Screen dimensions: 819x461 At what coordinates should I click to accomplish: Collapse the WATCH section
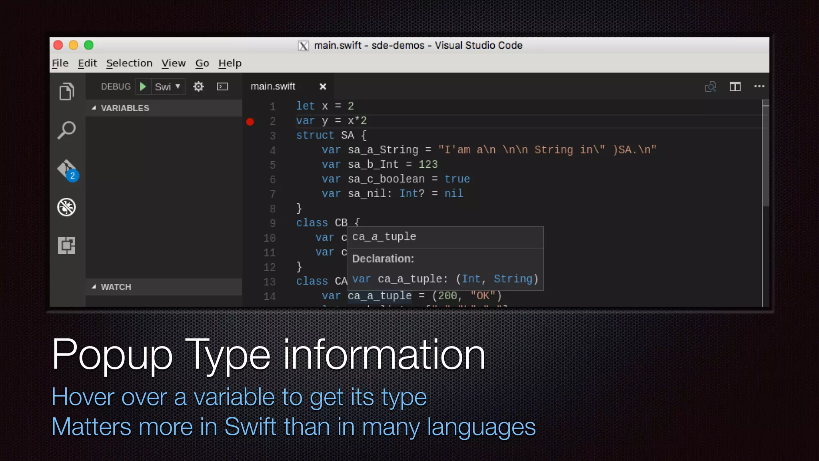click(x=164, y=287)
